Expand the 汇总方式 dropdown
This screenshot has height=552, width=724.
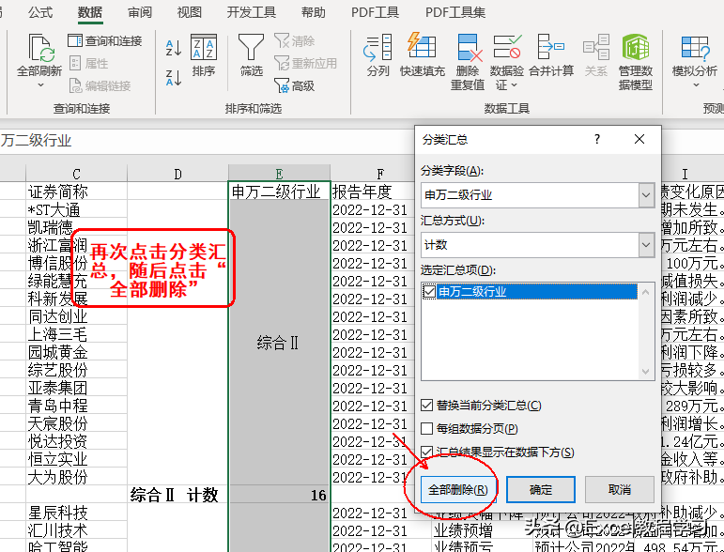[646, 245]
